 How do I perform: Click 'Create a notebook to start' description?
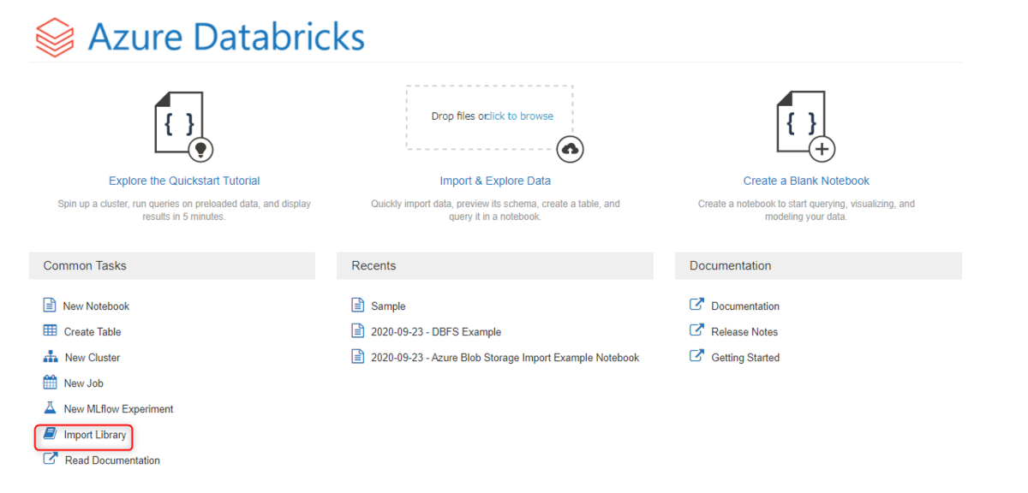pyautogui.click(x=806, y=211)
